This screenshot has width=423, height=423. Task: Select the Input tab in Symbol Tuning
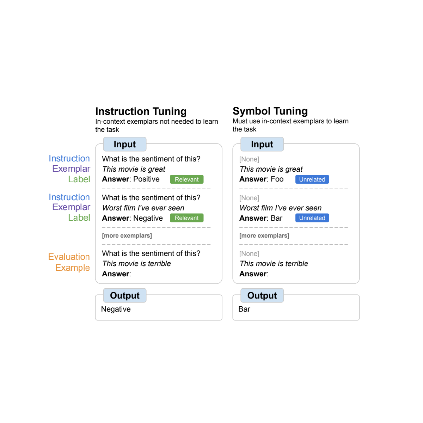coord(262,144)
